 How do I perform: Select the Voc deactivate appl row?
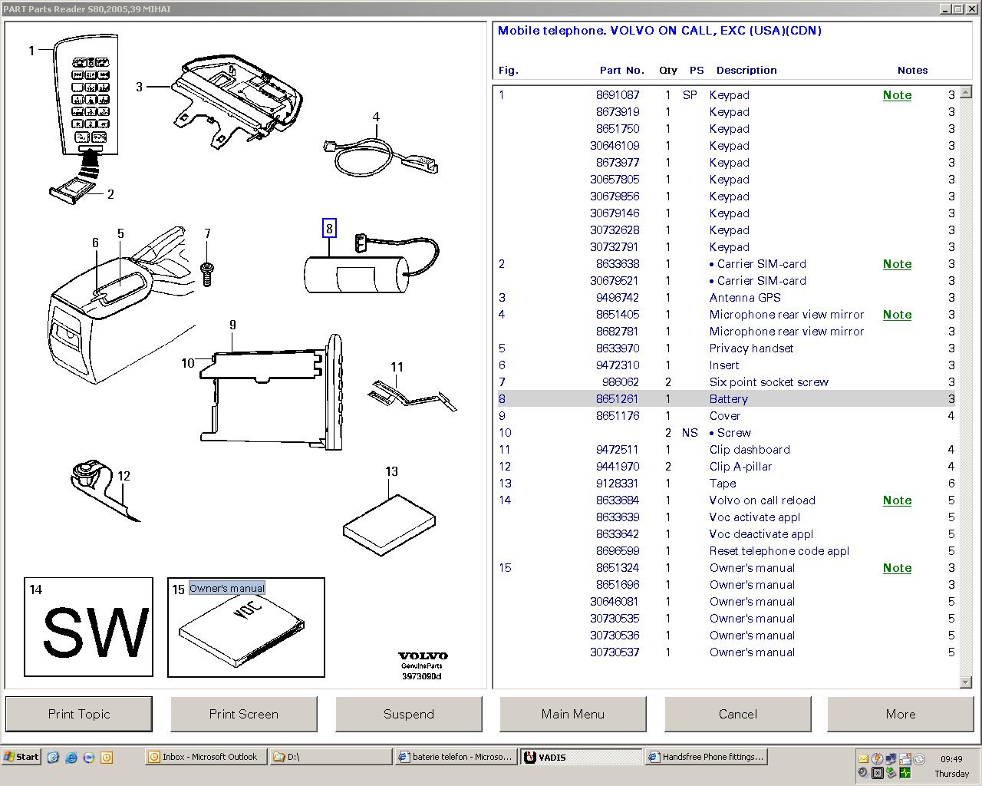click(727, 534)
